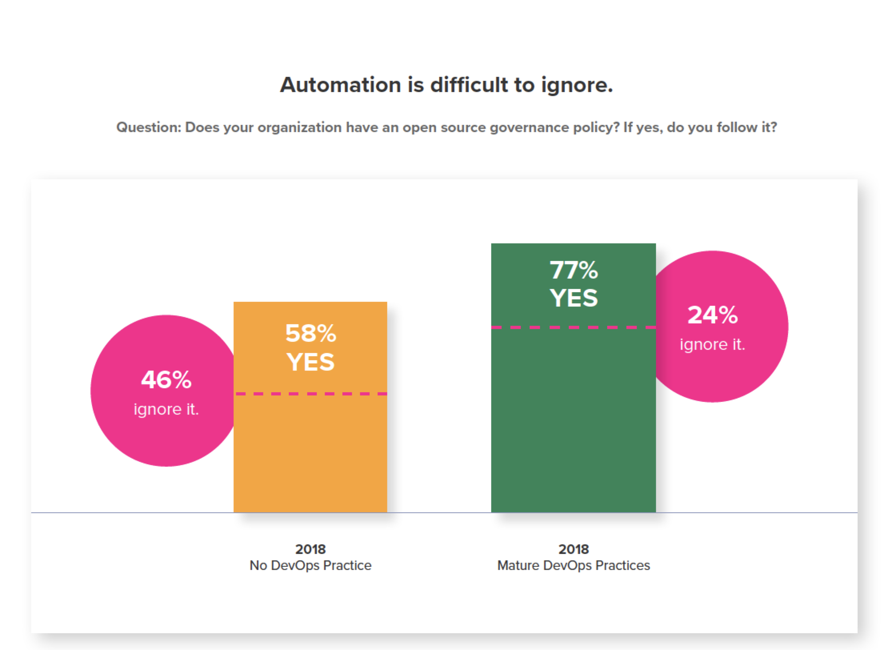The height and width of the screenshot is (650, 888).
Task: Click "YES" inside the green bar
Action: tap(574, 298)
